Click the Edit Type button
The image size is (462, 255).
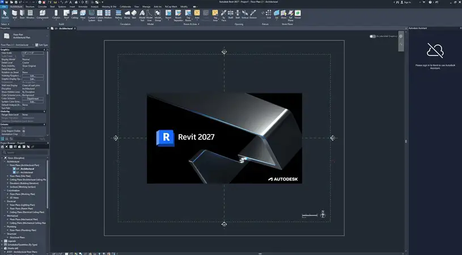pos(41,45)
